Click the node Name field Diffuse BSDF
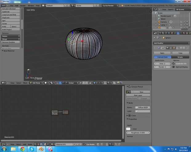The width and height of the screenshot is (191, 152). (143, 107)
